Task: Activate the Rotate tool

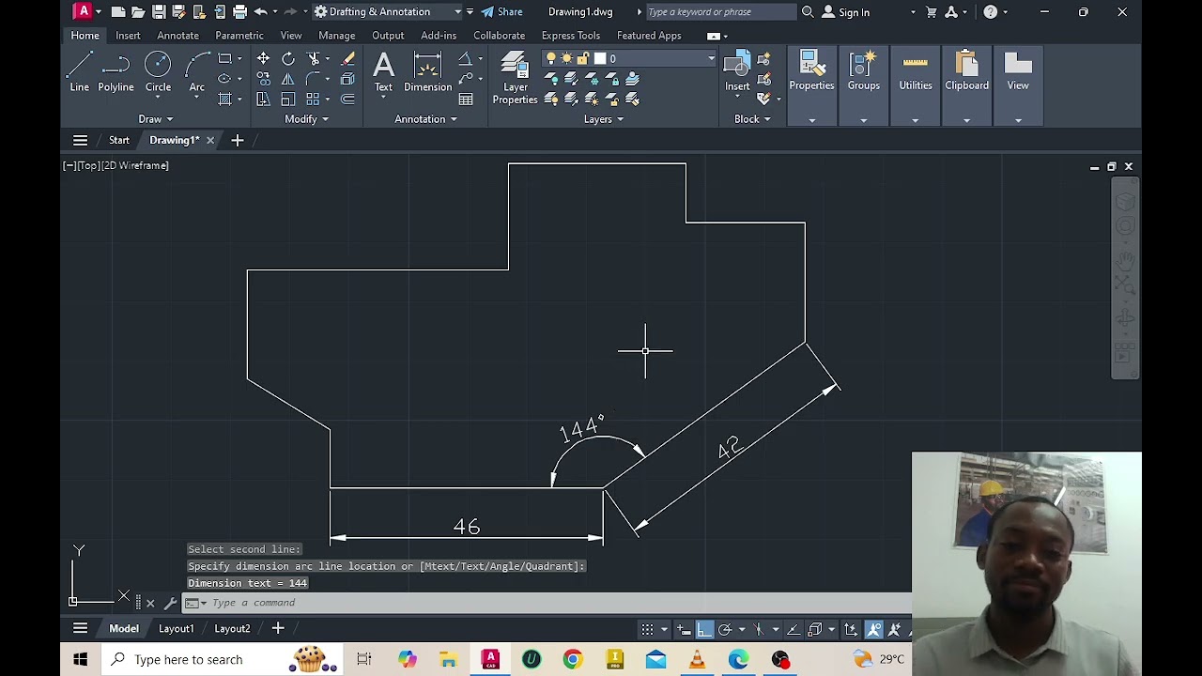Action: pos(288,58)
